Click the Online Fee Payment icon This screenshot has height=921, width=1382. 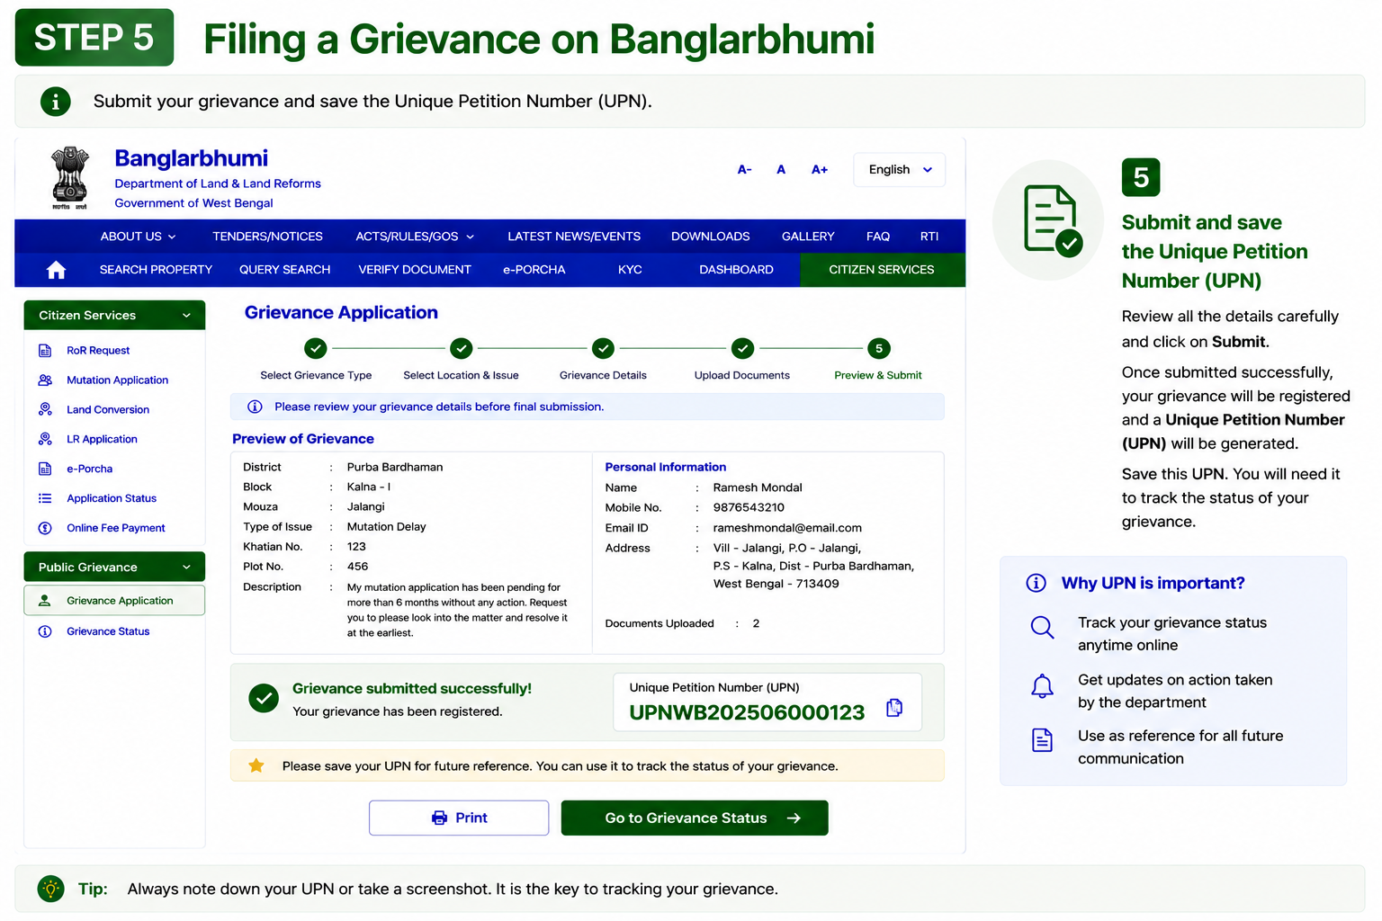45,528
